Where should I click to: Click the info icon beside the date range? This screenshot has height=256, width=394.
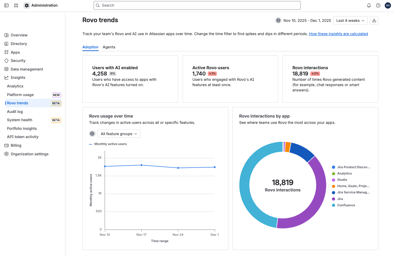[x=278, y=20]
